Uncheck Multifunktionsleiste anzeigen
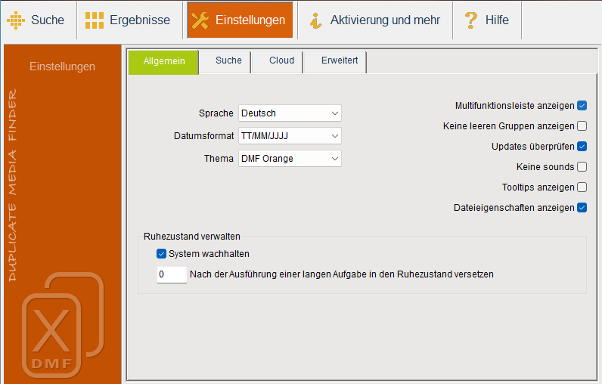The width and height of the screenshot is (602, 384). tap(582, 106)
